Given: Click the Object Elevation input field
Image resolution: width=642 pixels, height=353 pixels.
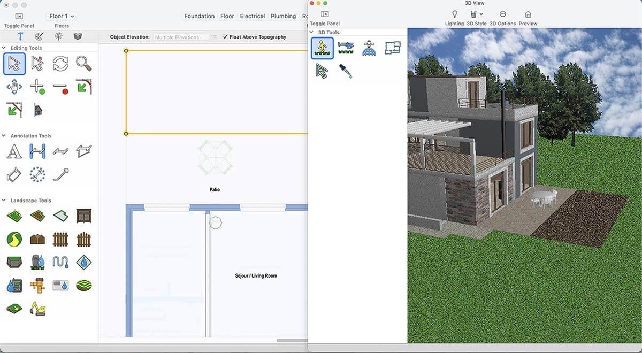Looking at the screenshot, I should pos(180,37).
